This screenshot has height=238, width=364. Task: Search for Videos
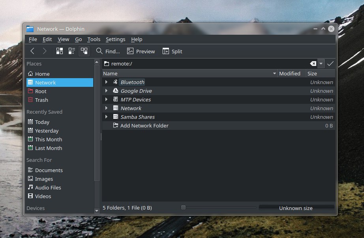pyautogui.click(x=60, y=196)
